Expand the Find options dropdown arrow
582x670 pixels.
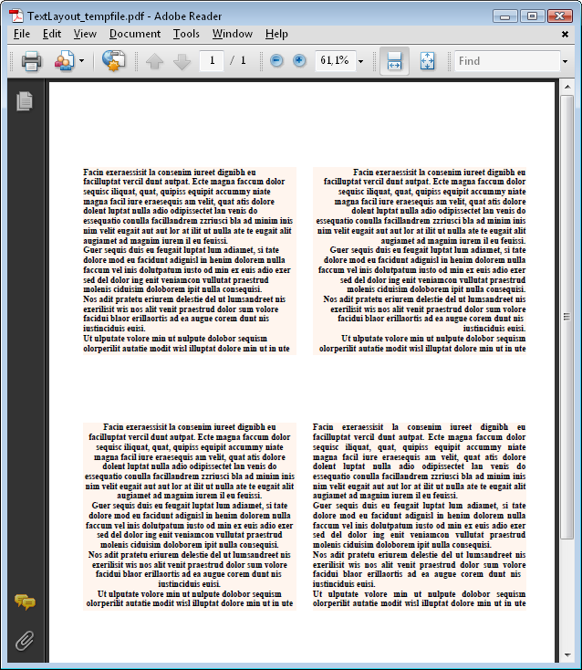pyautogui.click(x=565, y=61)
